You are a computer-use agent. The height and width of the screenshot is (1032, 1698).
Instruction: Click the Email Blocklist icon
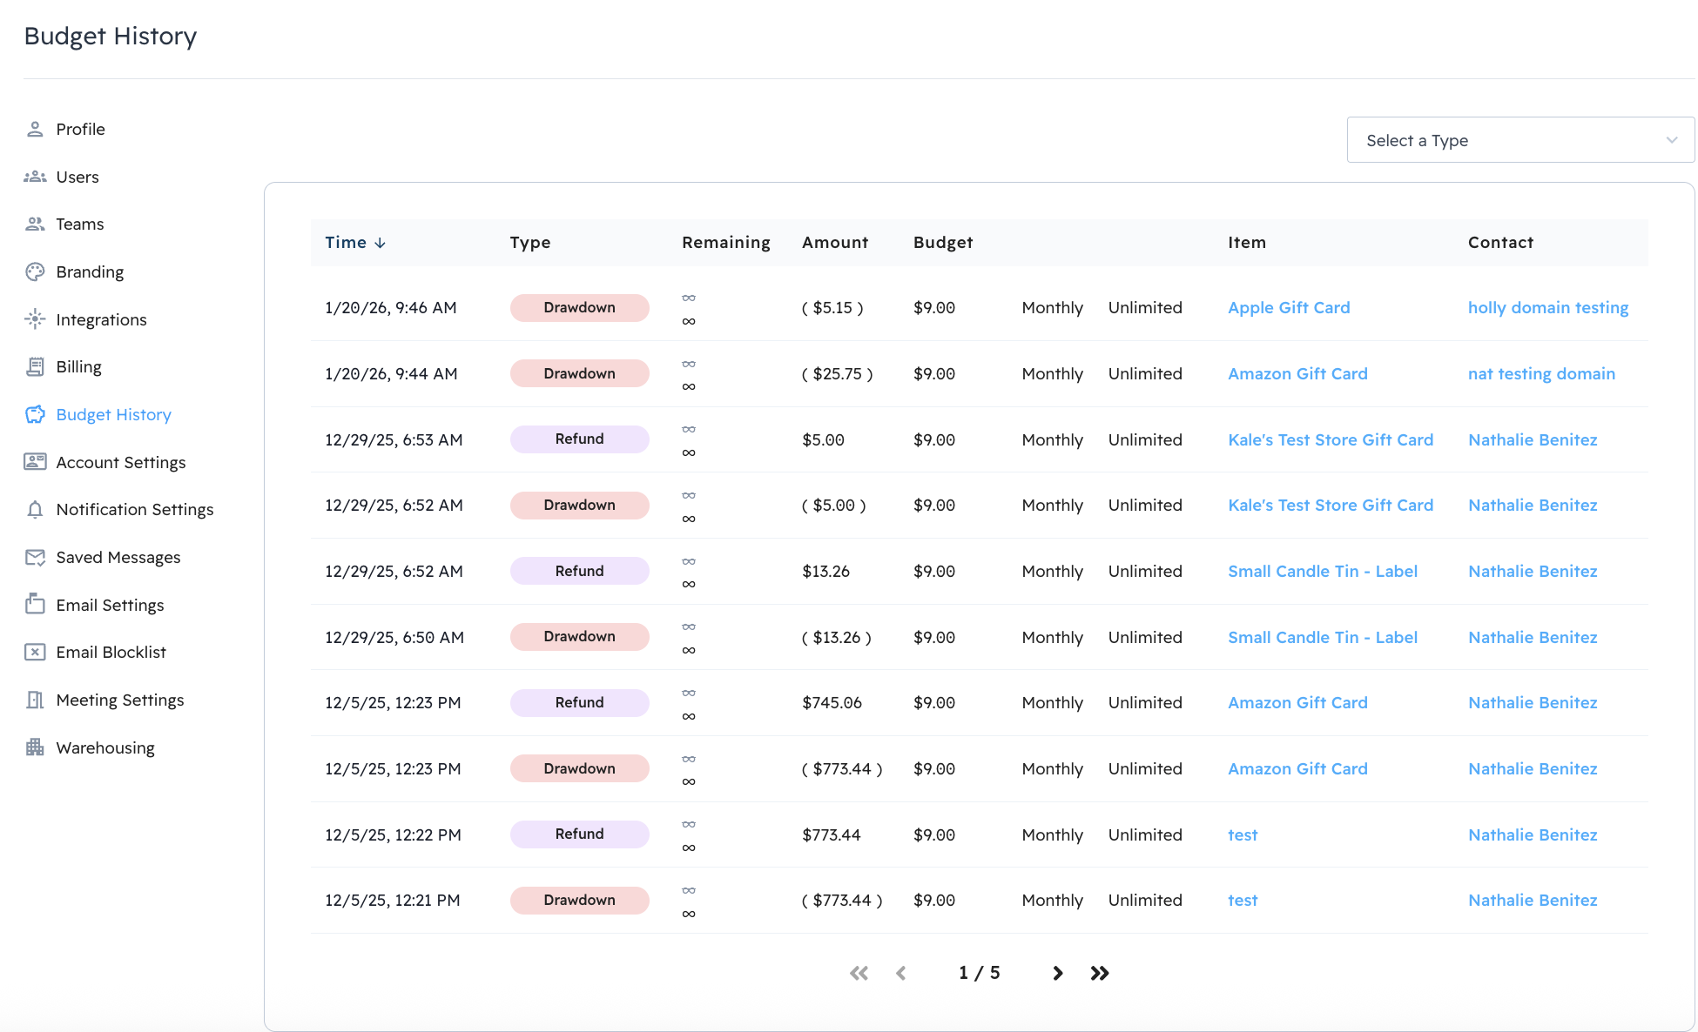35,652
